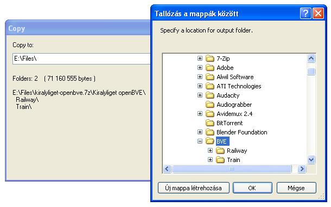Screen dimensions: 331x207
Task: Click the Blender Foundation folder icon
Action: [x=210, y=132]
